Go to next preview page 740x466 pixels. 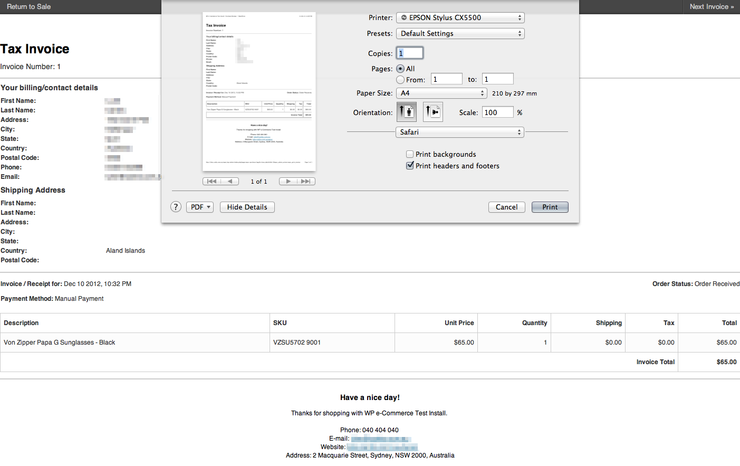(288, 181)
